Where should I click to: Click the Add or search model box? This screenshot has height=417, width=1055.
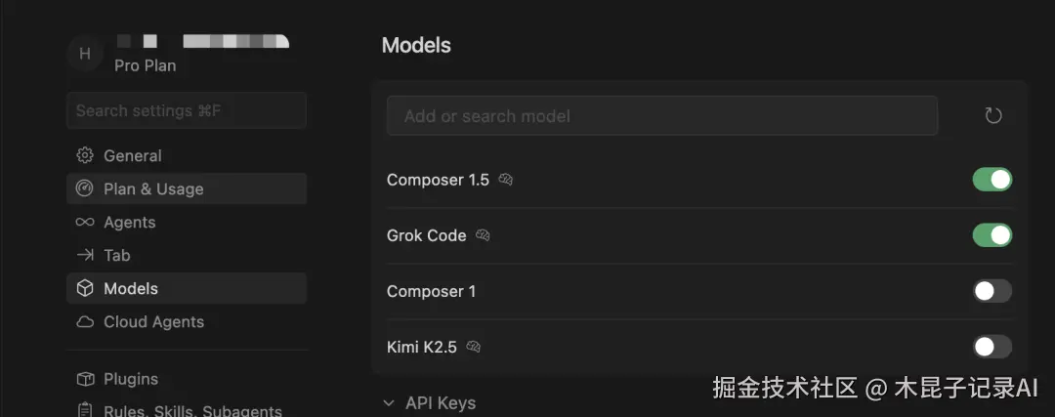click(661, 116)
